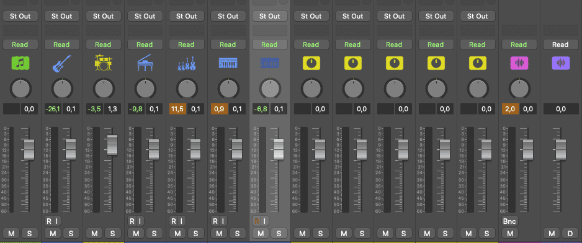Mute the pink waveform Bnc channel
The width and height of the screenshot is (582, 243).
[511, 233]
